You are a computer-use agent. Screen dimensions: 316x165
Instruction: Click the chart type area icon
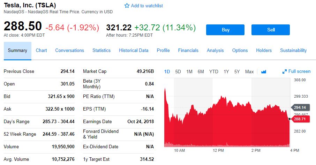[263, 72]
